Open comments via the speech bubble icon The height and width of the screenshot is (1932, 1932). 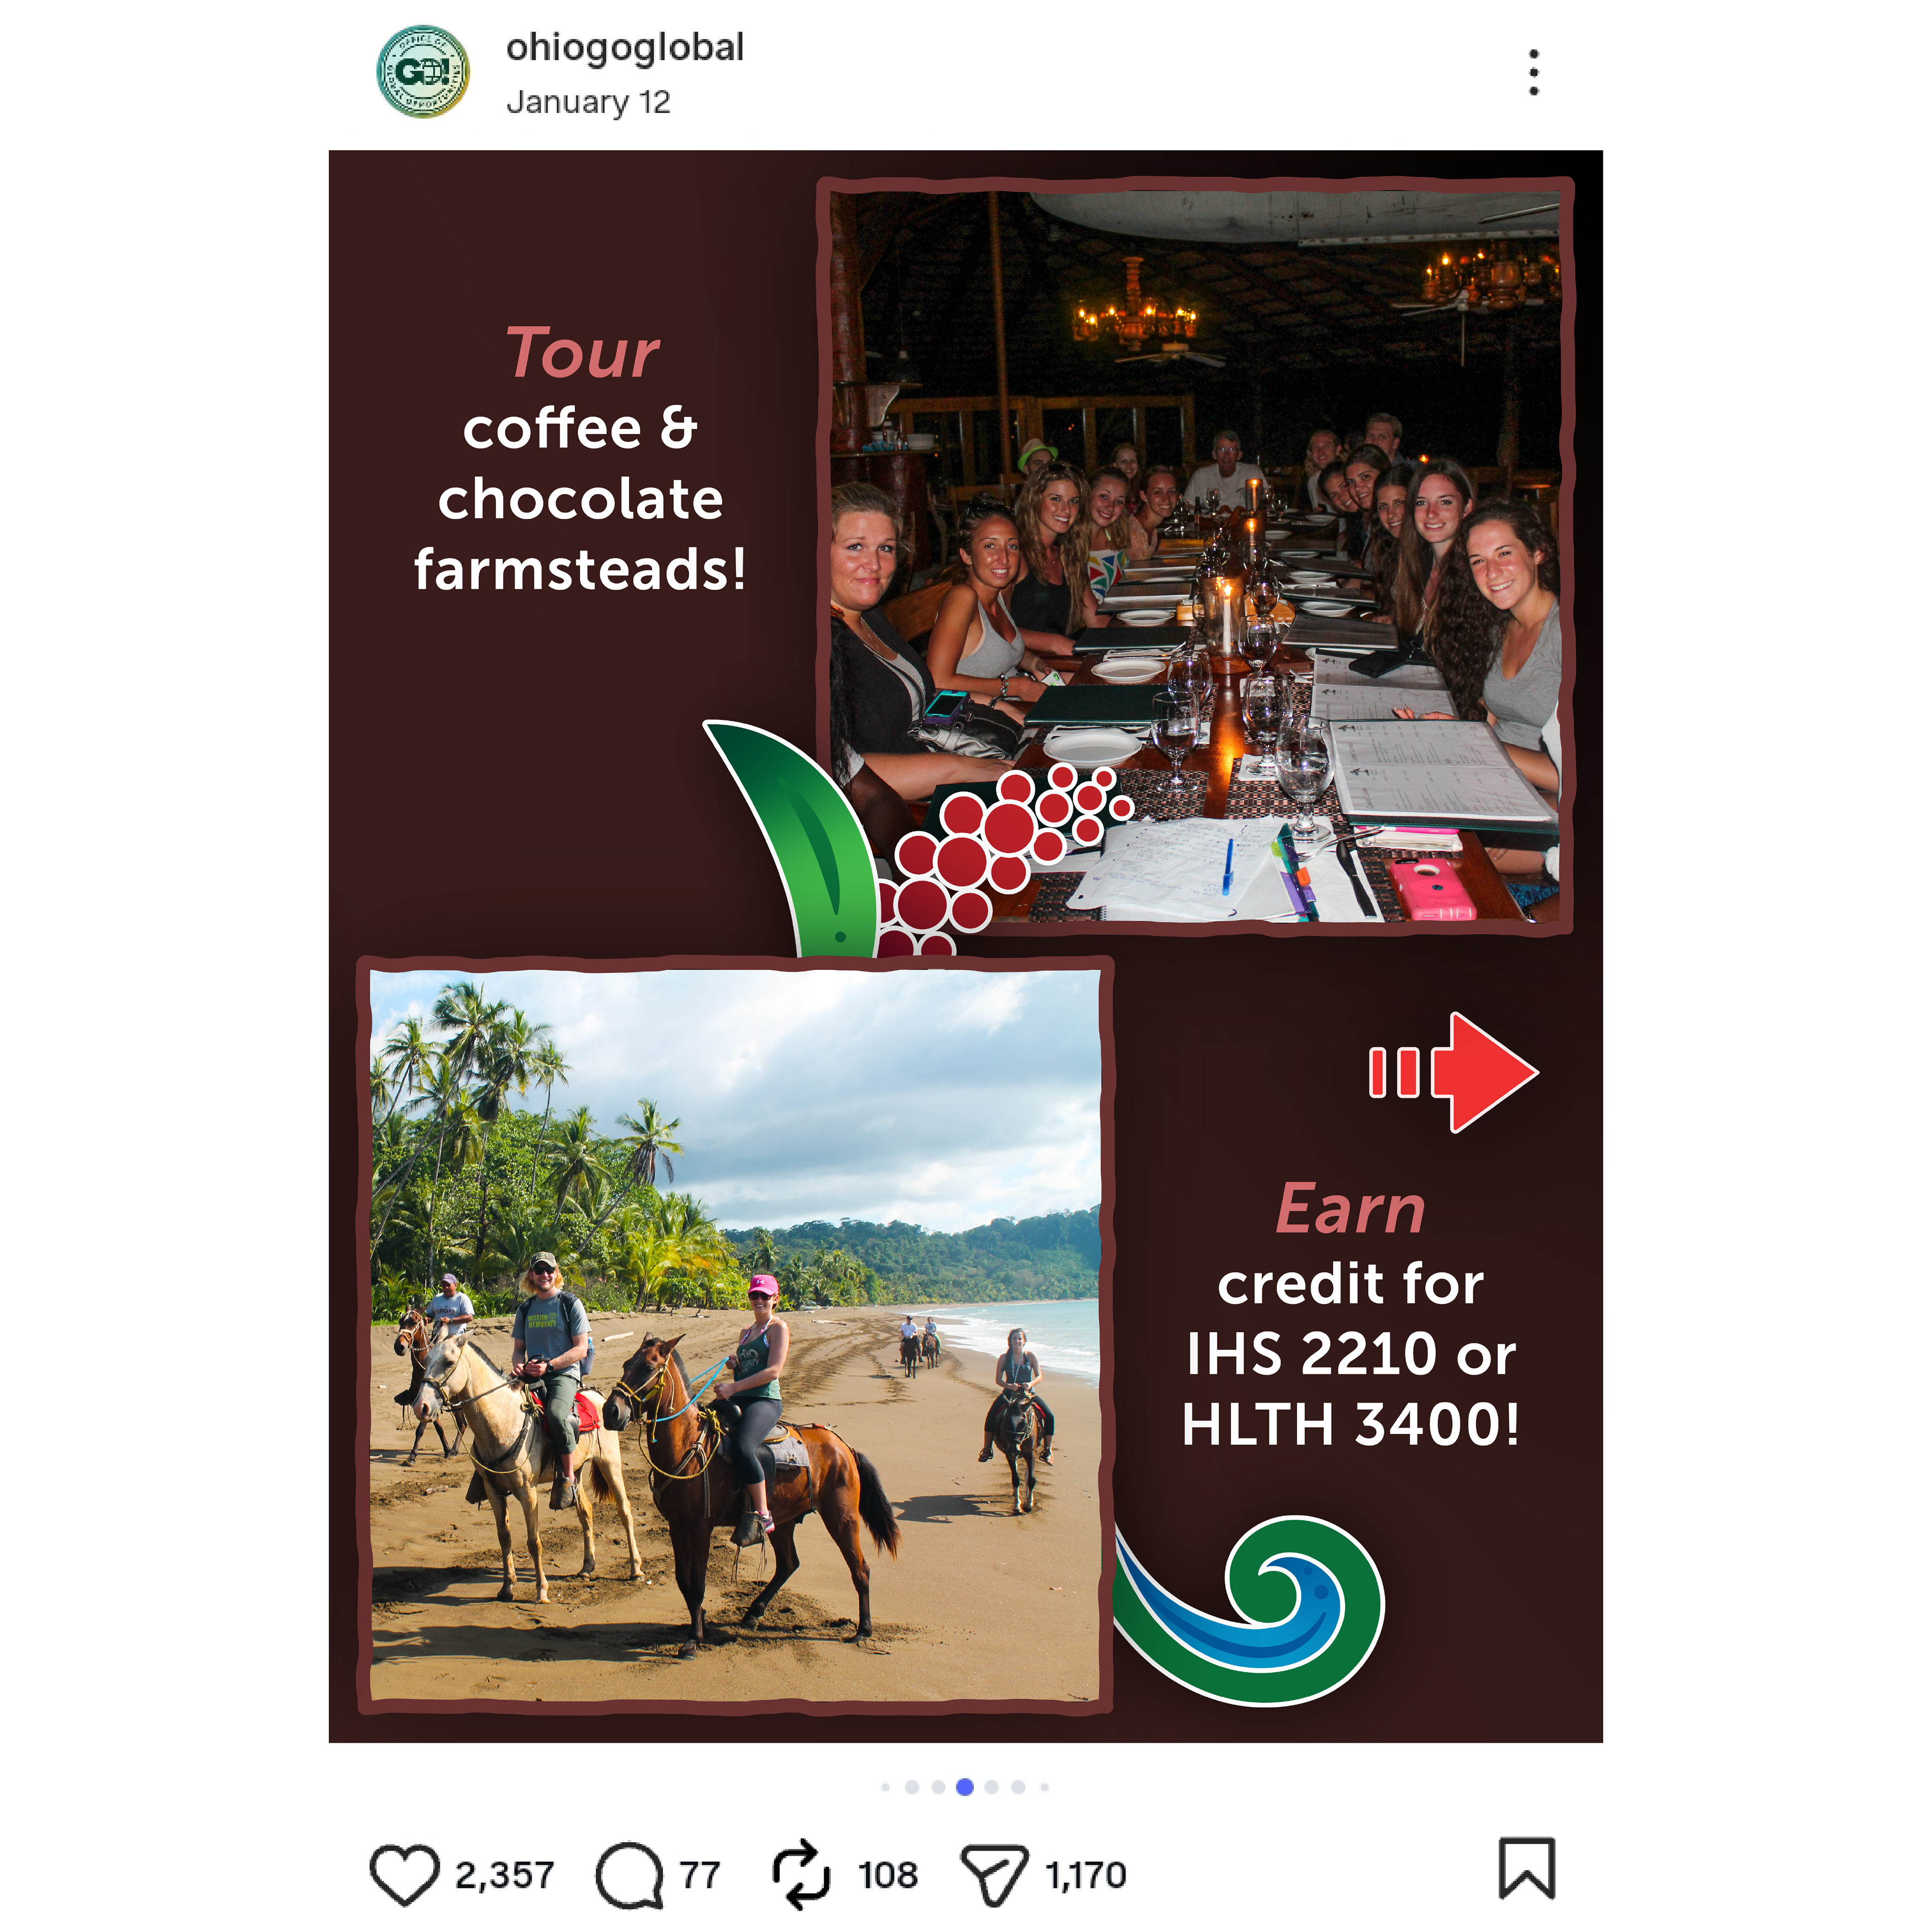(630, 1875)
